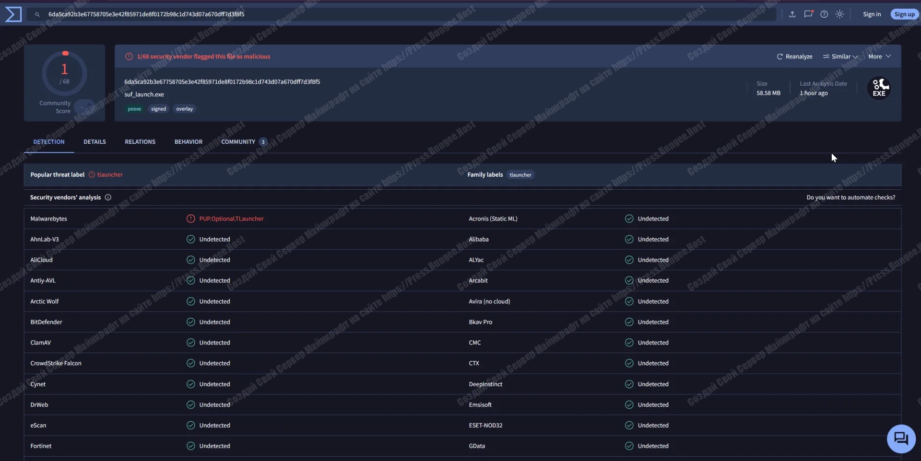Click the ESET-NOD32 undetected checkmark icon
The width and height of the screenshot is (921, 461).
[629, 426]
